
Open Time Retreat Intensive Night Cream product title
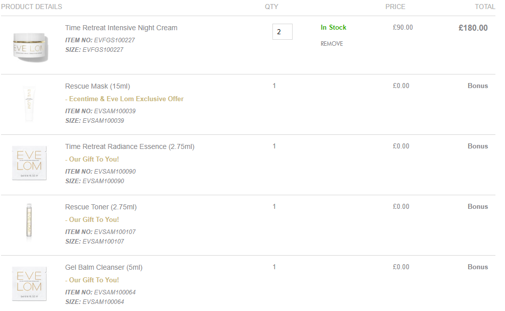[x=121, y=28]
